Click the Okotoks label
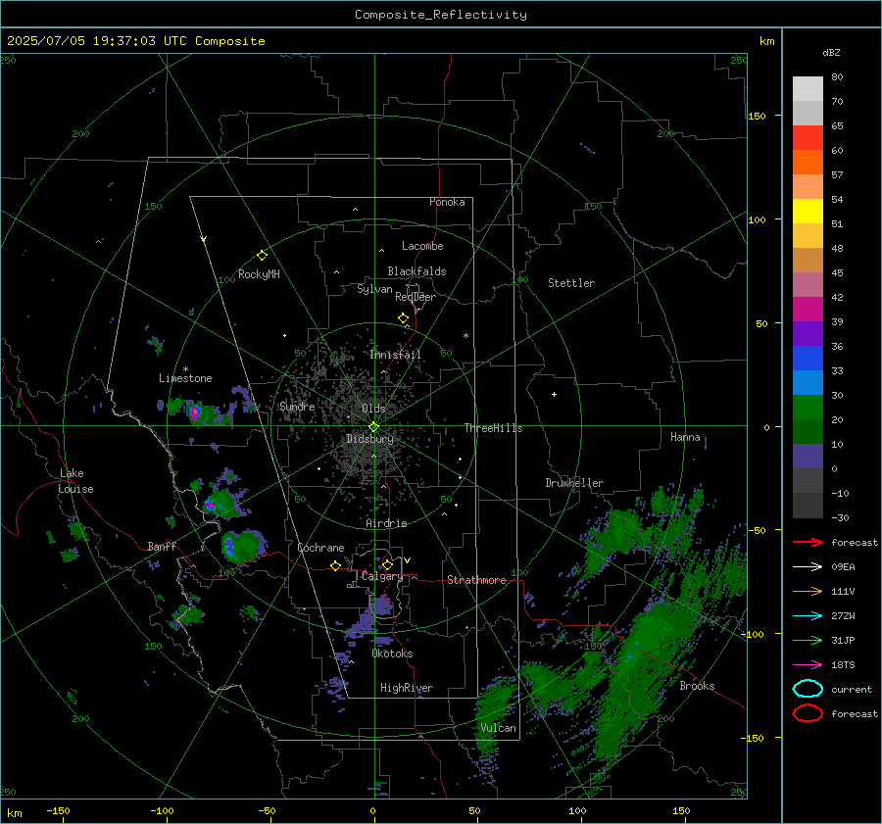The height and width of the screenshot is (824, 882). pyautogui.click(x=392, y=654)
